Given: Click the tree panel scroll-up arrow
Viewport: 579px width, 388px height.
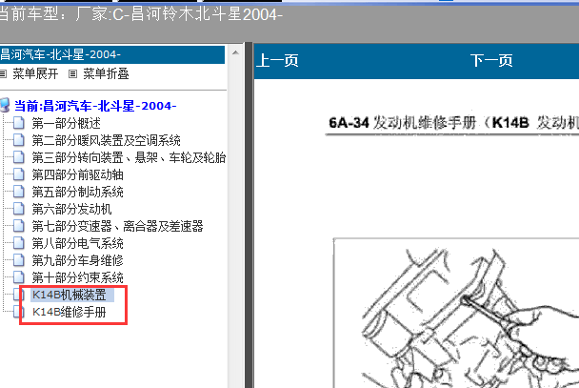Looking at the screenshot, I should (235, 52).
